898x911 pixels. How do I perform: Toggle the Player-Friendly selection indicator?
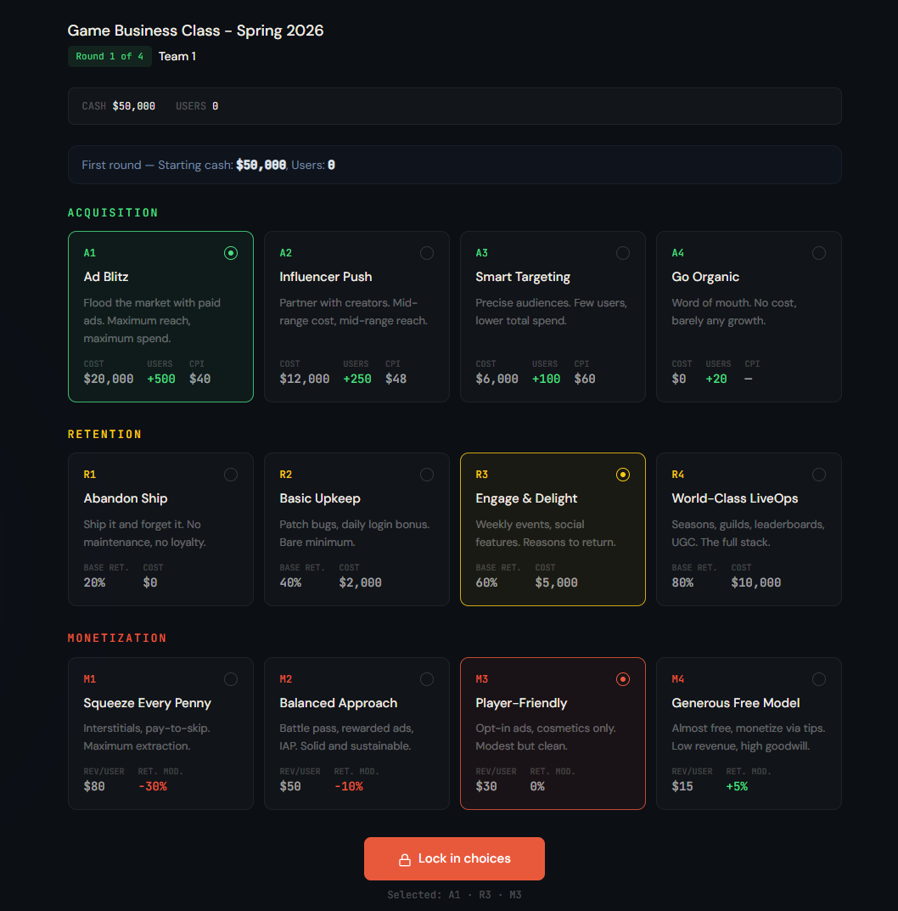623,678
